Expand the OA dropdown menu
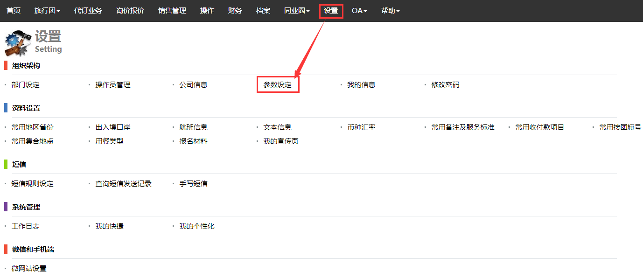Viewport: 643px width, 278px height. pos(359,10)
